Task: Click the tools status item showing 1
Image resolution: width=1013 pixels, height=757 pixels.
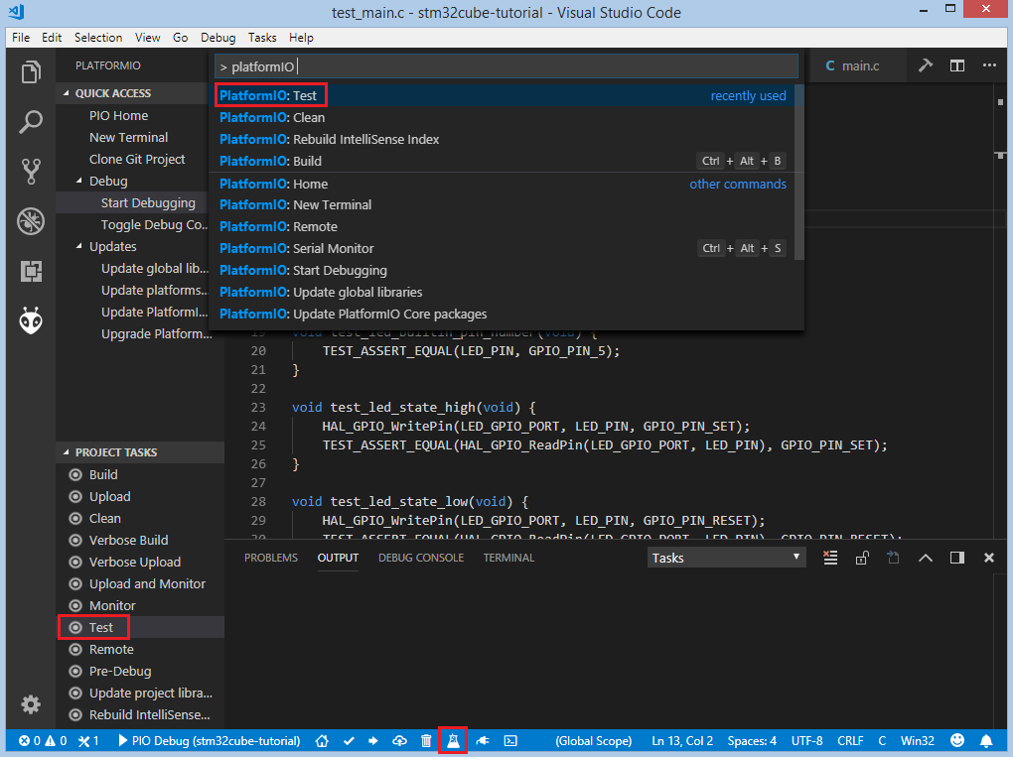Action: [x=88, y=741]
